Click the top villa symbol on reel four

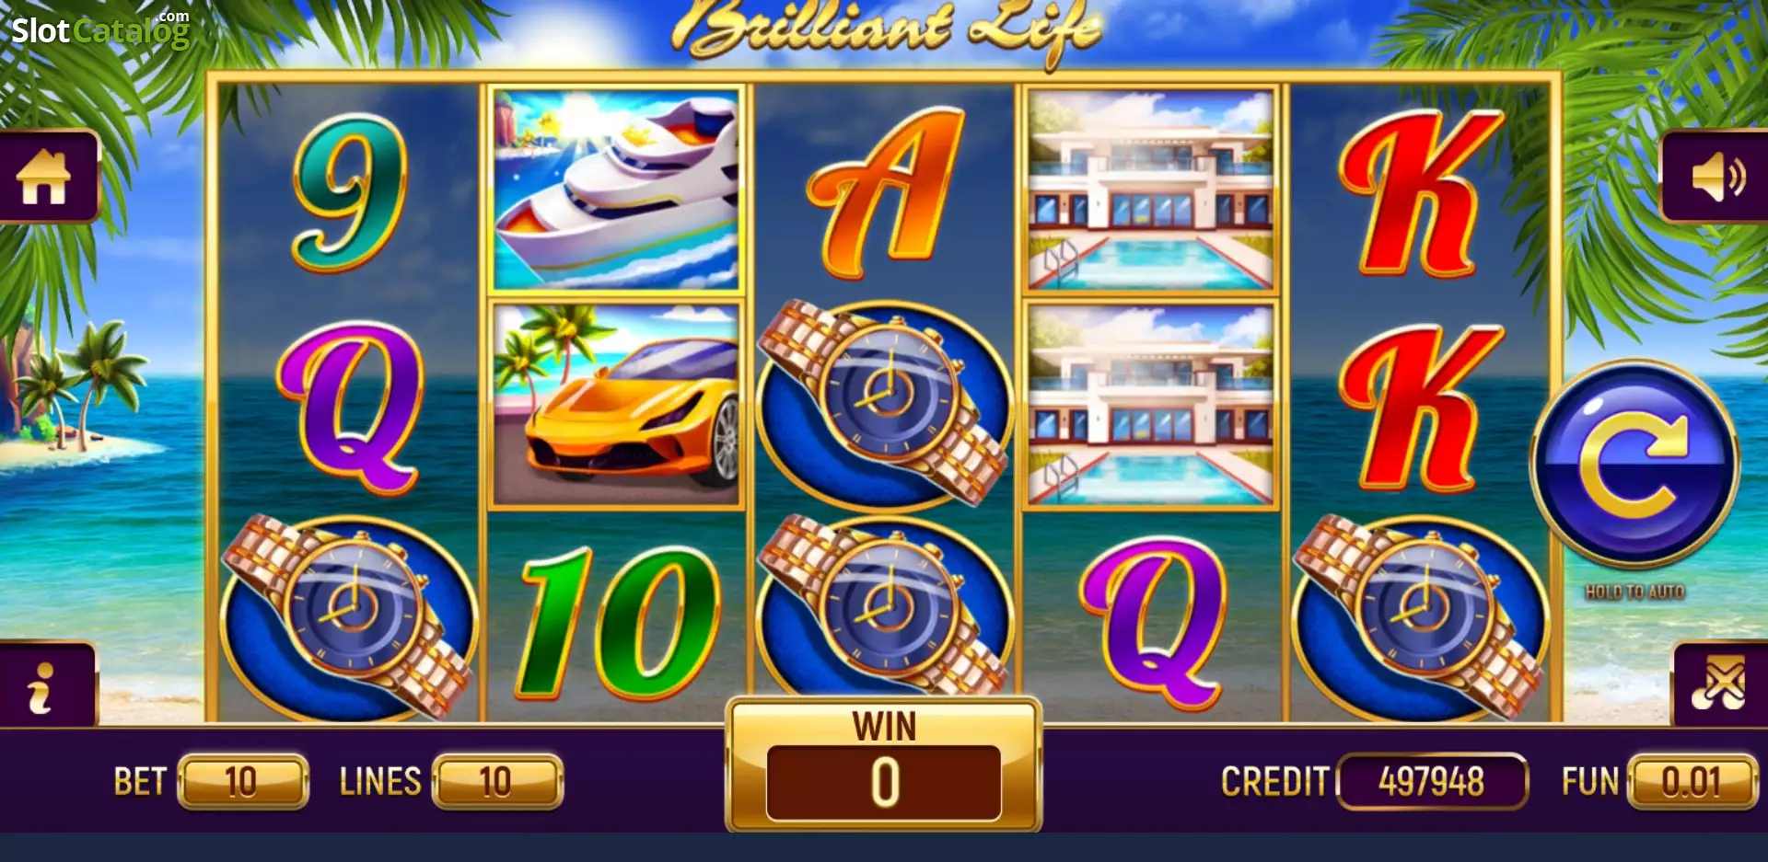1150,190
